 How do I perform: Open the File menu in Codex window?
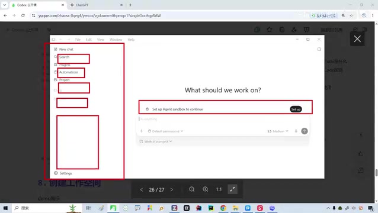click(78, 40)
